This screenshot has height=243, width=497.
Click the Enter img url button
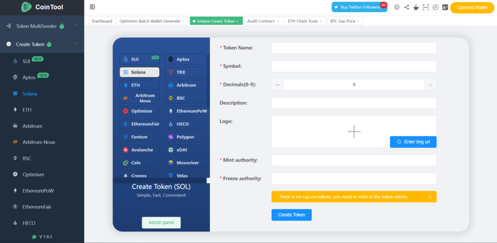coord(413,142)
